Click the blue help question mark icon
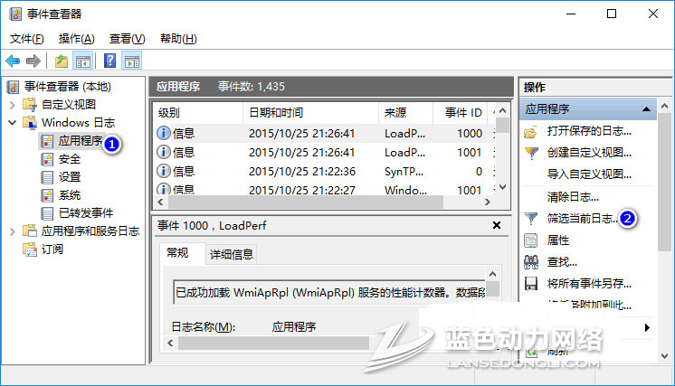The width and height of the screenshot is (675, 386). [x=109, y=61]
